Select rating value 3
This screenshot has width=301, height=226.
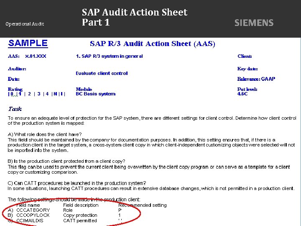(39, 94)
